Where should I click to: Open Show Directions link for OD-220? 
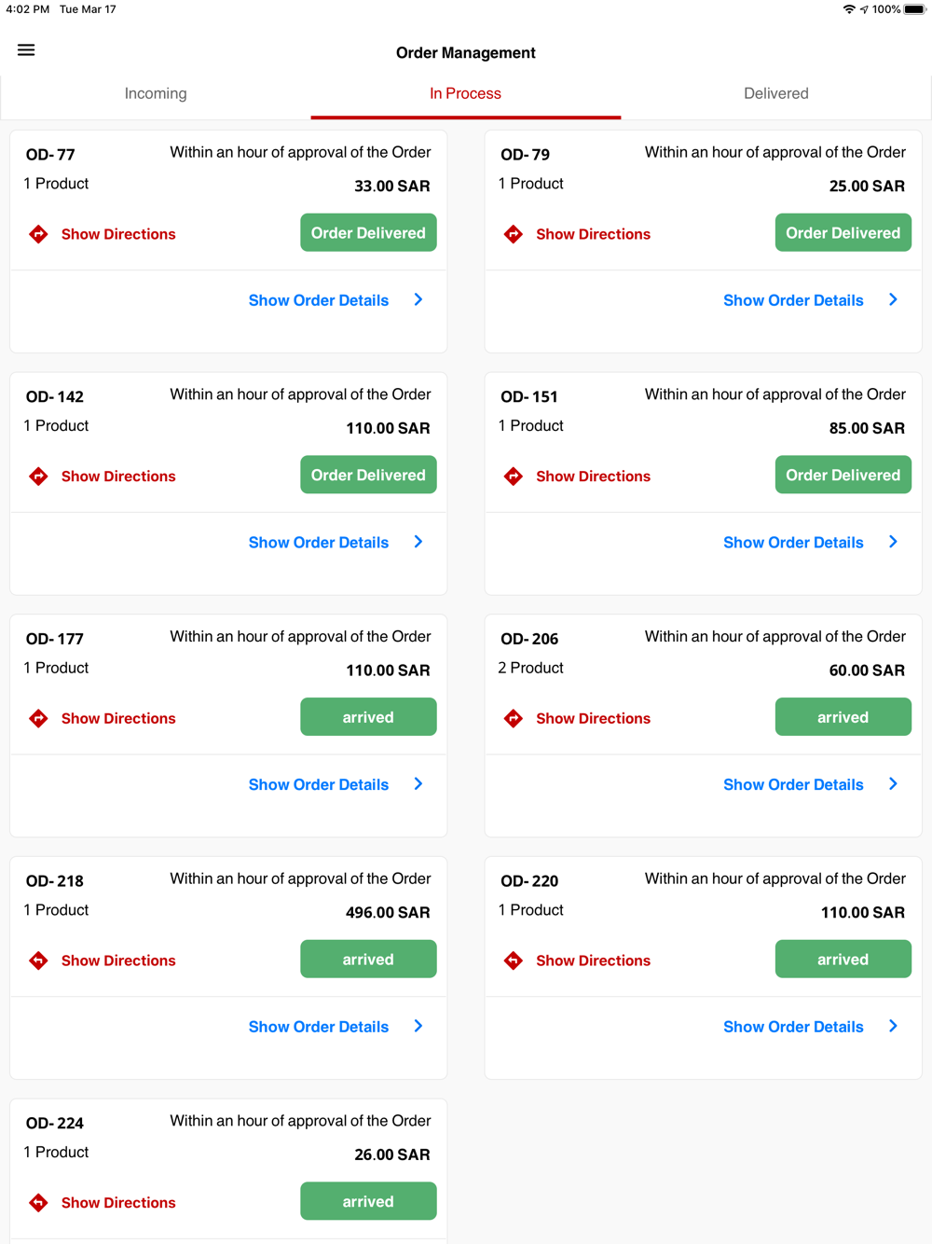coord(593,961)
